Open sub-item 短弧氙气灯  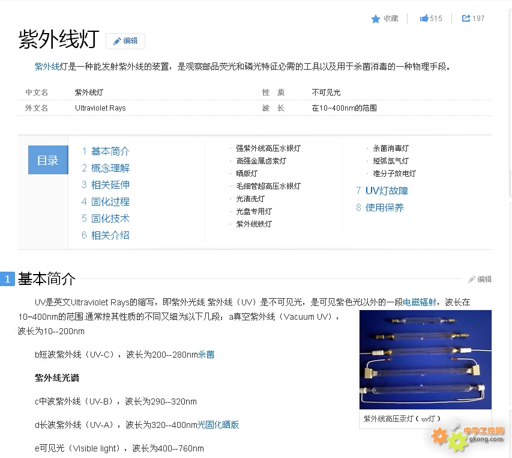pos(391,161)
